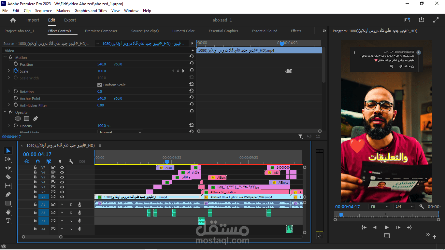Select the Pen tool in toolbar
The image size is (445, 250).
[8, 194]
